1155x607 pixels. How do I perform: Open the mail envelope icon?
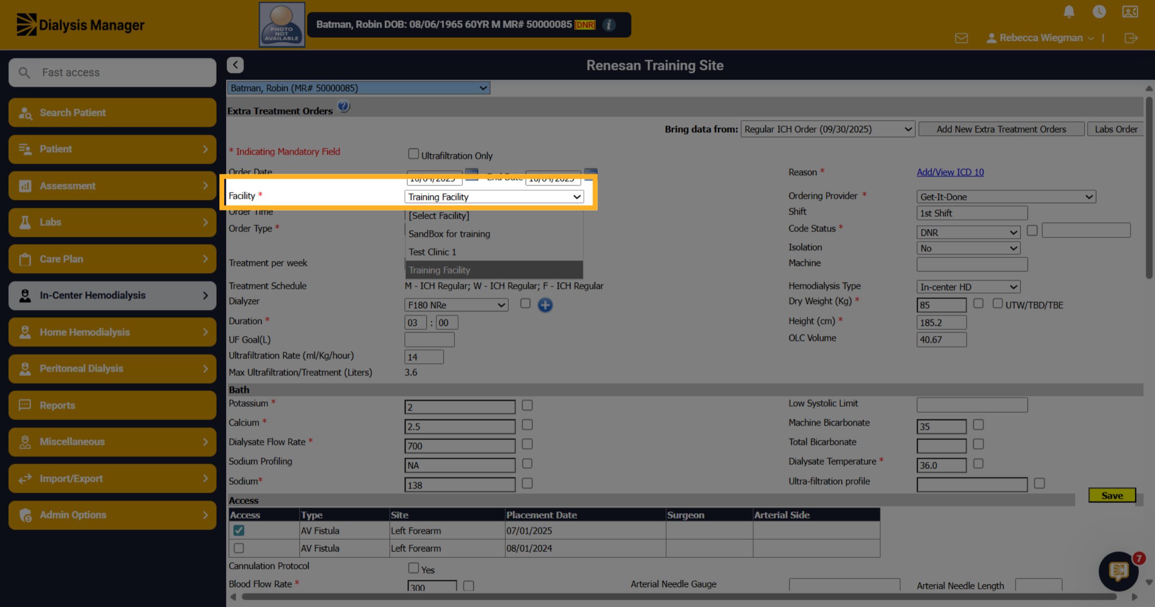[x=962, y=38]
